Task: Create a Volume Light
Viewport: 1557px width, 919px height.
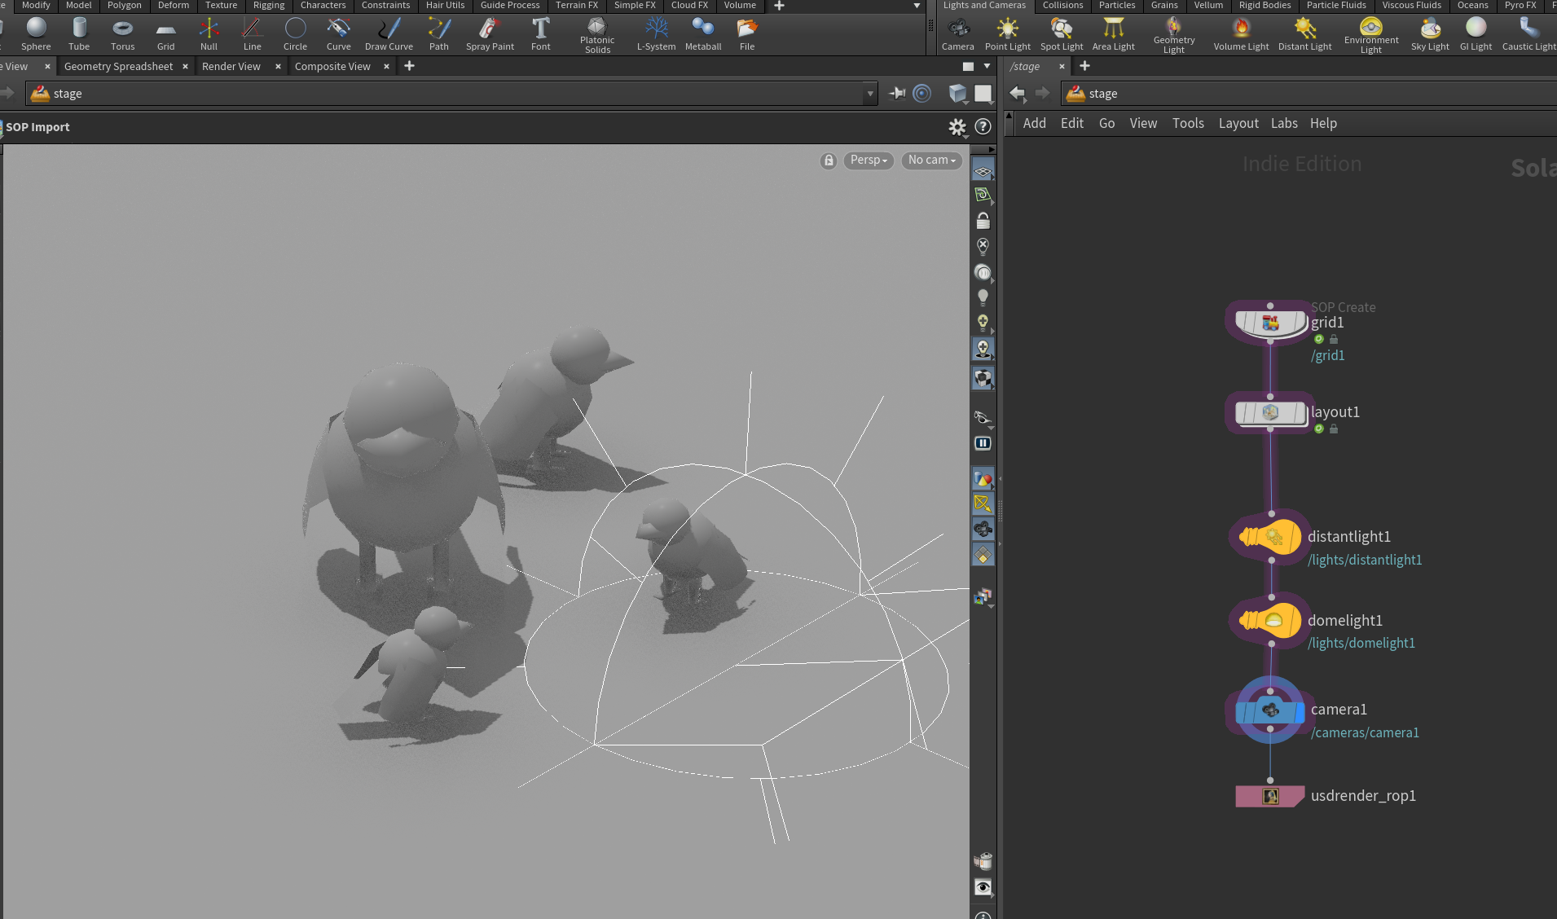Action: [1241, 34]
